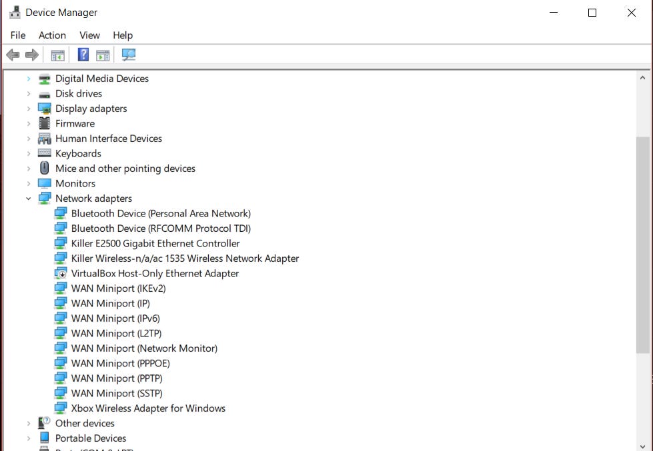Select WAN Miniport (PPTP)
This screenshot has height=451, width=653.
coord(117,378)
